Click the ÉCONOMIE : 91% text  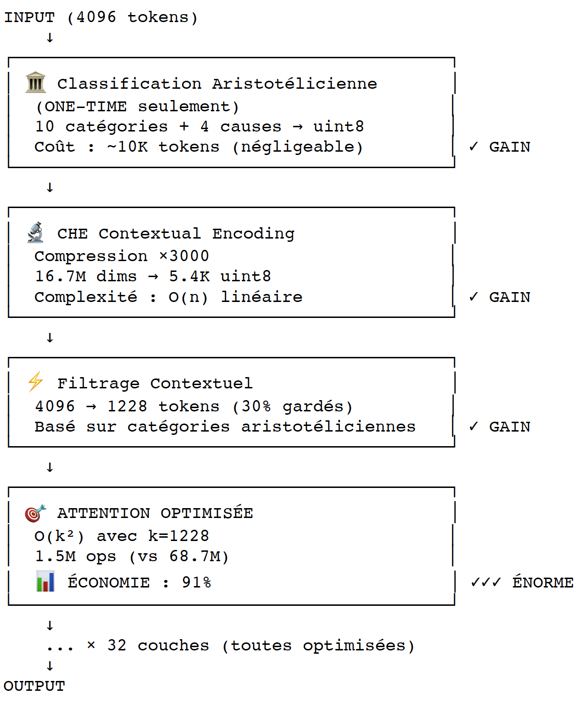tap(139, 582)
